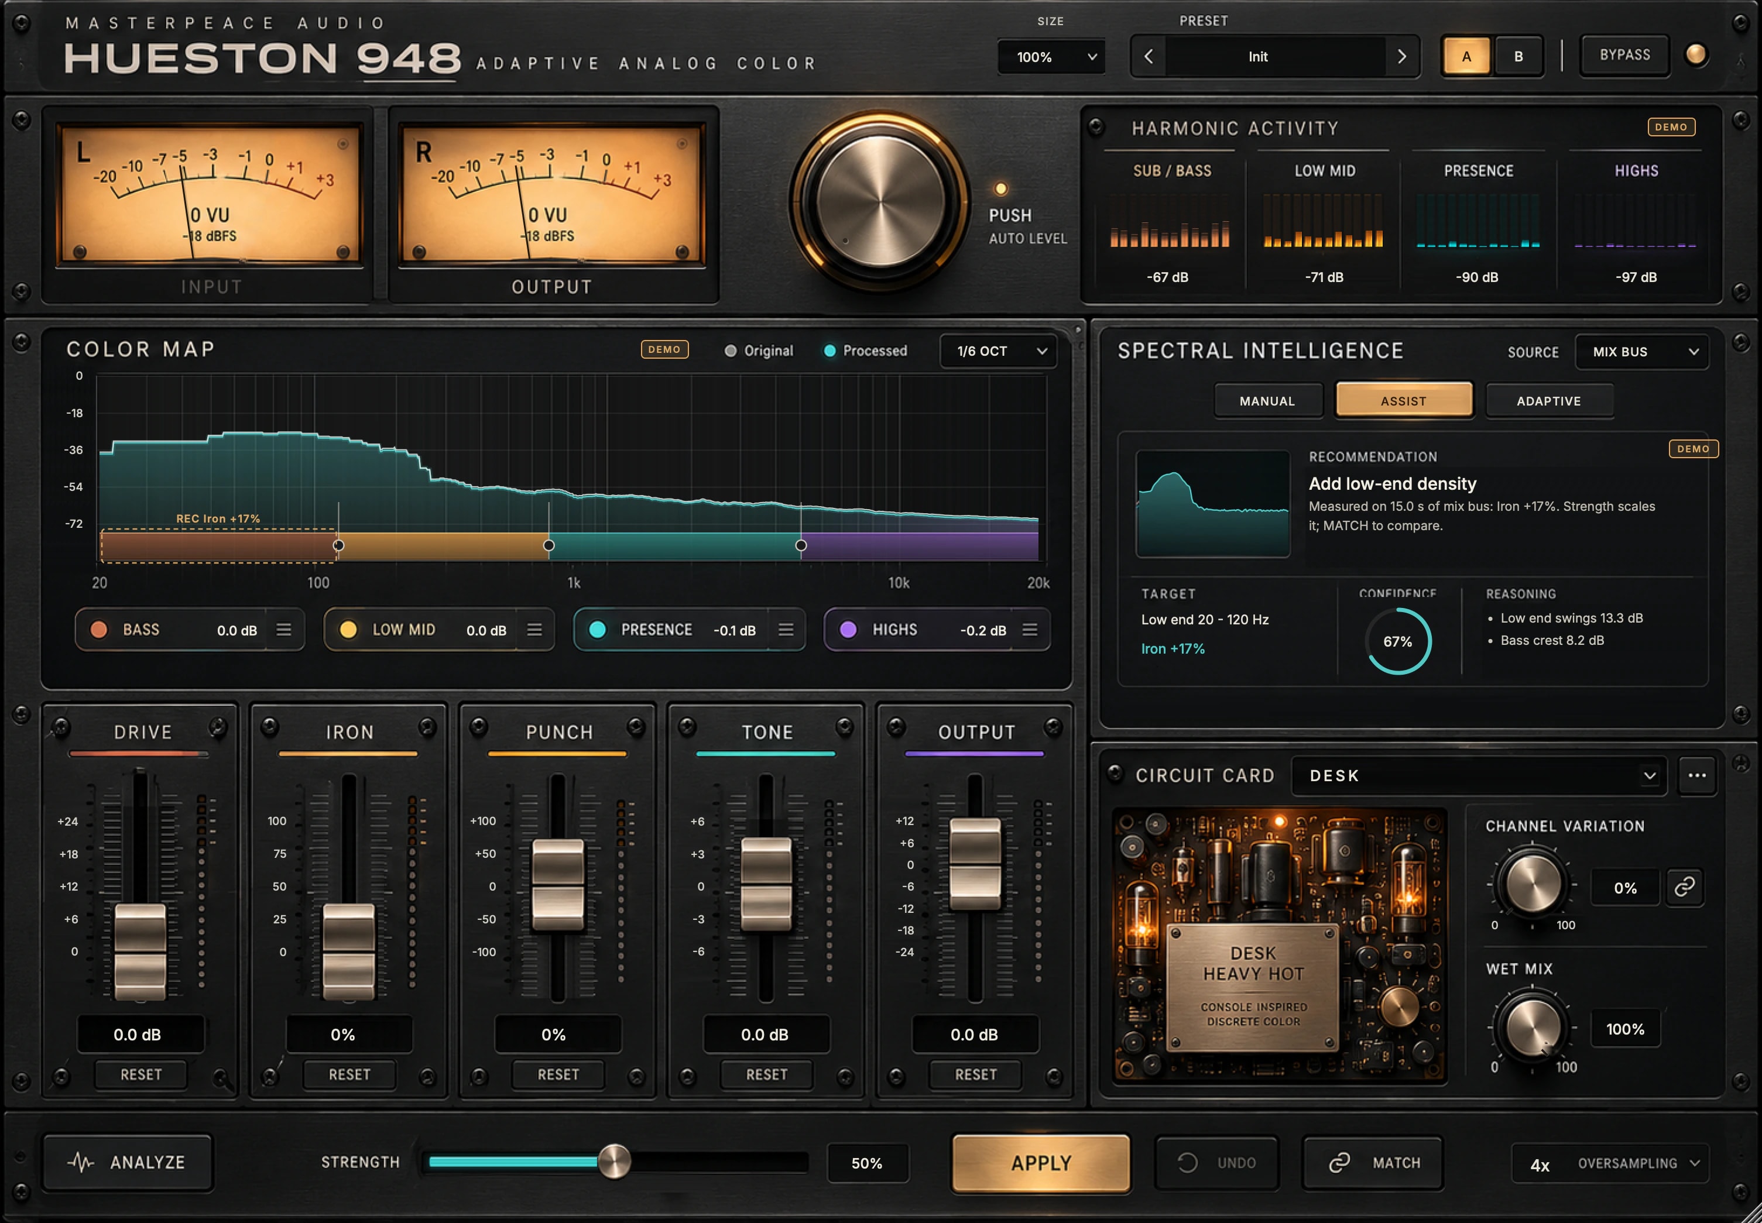Toggle the BYPASS button
Viewport: 1762px width, 1223px height.
click(x=1624, y=55)
